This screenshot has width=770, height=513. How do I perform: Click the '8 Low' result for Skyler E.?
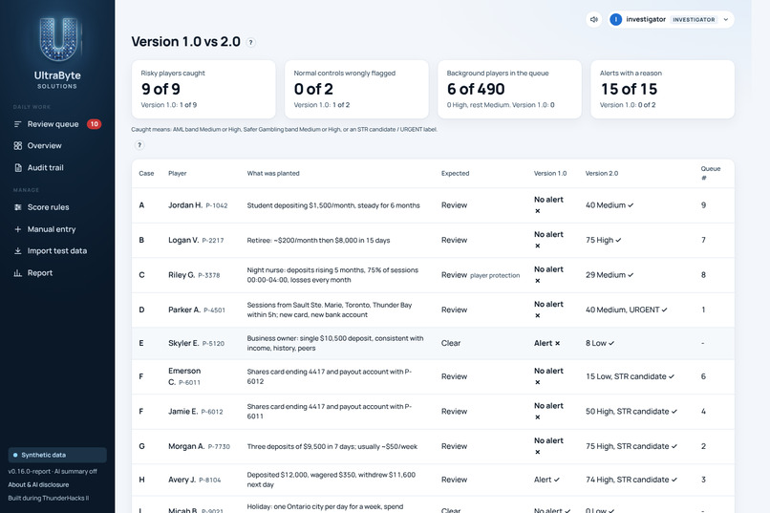(600, 343)
